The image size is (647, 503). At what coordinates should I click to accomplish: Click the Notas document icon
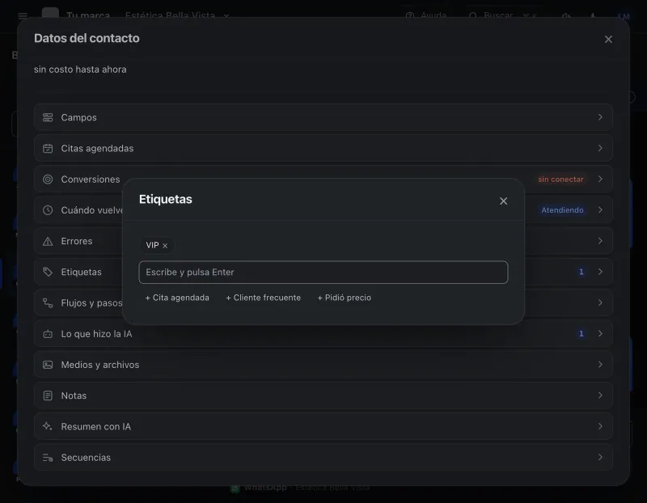[x=48, y=395]
